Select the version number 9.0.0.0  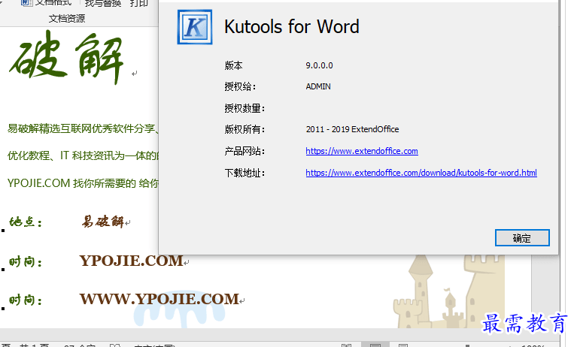click(x=319, y=65)
